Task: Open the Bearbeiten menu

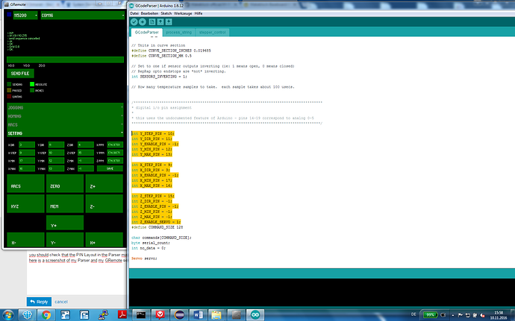Action: coord(149,13)
